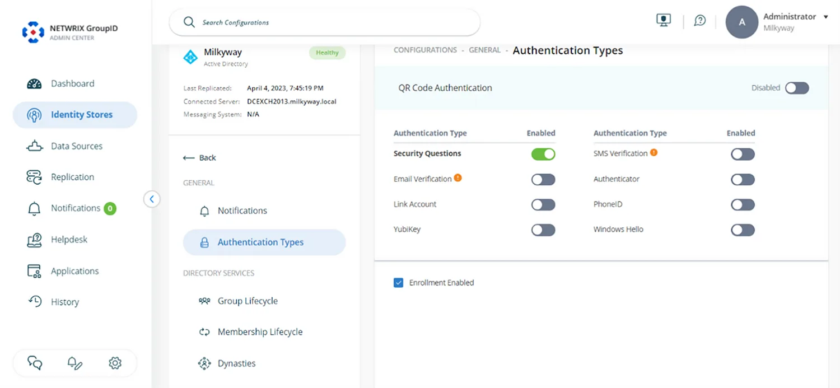Switch on the Authenticator toggle
840x388 pixels.
point(743,180)
